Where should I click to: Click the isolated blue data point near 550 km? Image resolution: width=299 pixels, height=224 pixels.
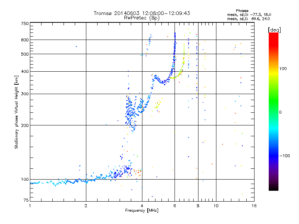coord(77,46)
